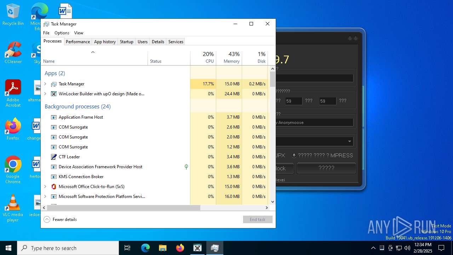
Task: Select the KMS Connection Broker row
Action: click(154, 176)
